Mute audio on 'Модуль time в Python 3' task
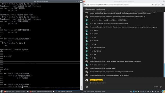This screenshot has height=93, width=165. point(28,91)
